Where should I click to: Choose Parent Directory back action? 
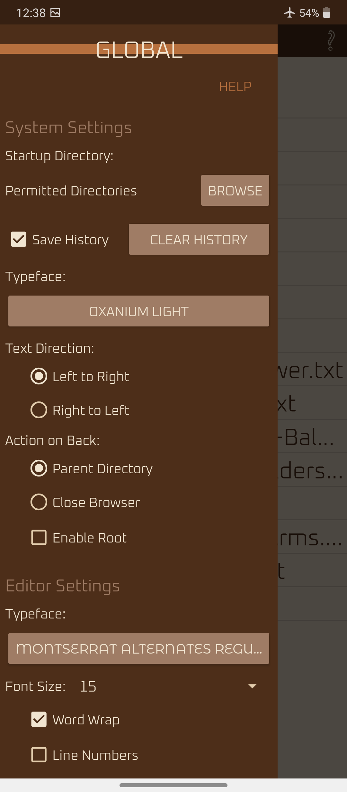point(39,468)
